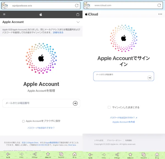Expand the Apple Account chevron
The width and height of the screenshot is (165, 159).
[78, 22]
